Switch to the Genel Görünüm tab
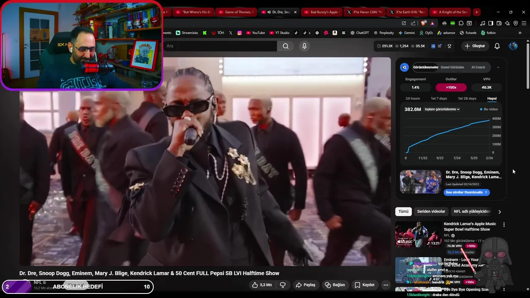 452,67
